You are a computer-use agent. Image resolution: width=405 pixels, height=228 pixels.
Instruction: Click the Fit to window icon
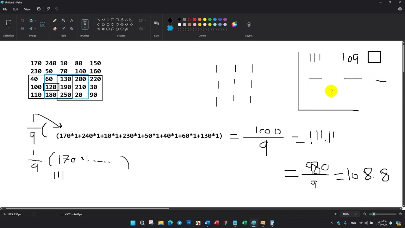335,214
